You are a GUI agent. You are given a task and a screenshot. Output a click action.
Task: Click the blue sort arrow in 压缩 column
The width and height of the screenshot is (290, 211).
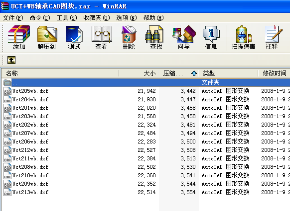194,73
